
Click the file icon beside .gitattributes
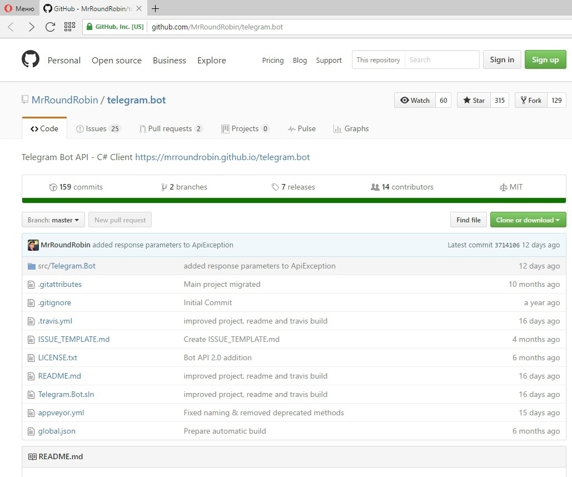pyautogui.click(x=31, y=284)
